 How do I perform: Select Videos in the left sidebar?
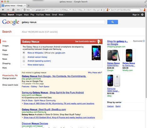(5, 55)
